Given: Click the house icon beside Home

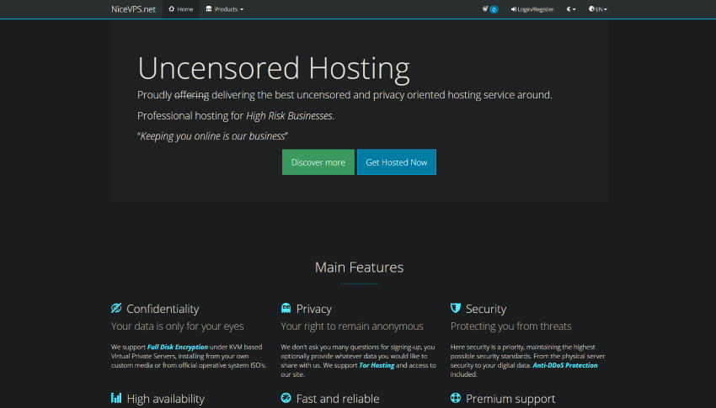Looking at the screenshot, I should pos(172,9).
